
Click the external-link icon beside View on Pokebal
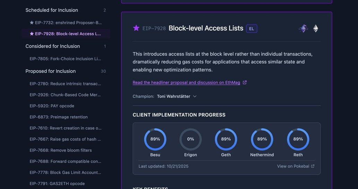(313, 166)
